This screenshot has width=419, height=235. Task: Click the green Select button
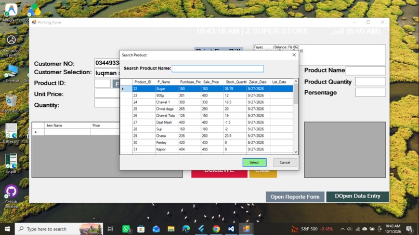pos(254,162)
